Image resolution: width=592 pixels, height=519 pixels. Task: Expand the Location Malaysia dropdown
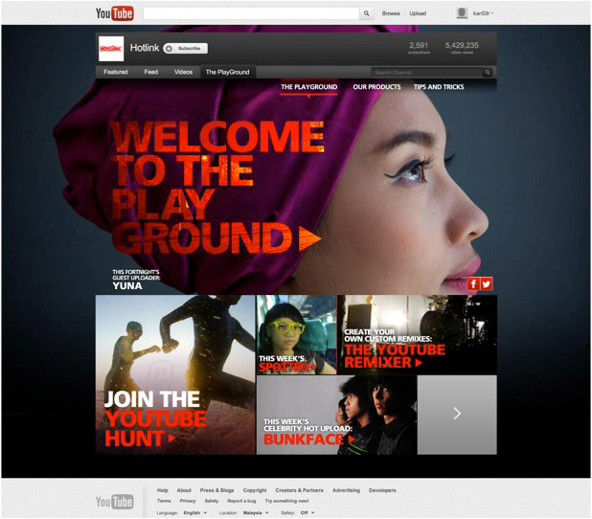(256, 513)
